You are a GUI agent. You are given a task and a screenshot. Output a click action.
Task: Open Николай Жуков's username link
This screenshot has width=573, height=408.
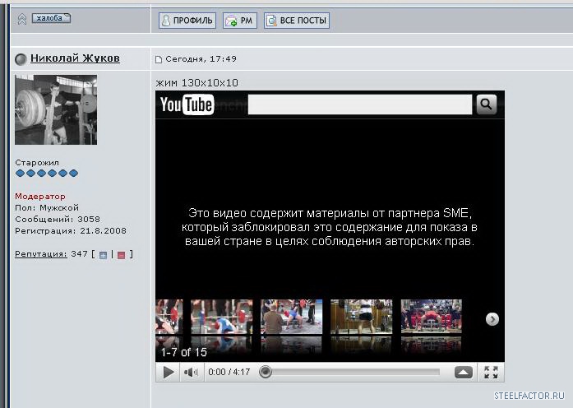pos(75,58)
